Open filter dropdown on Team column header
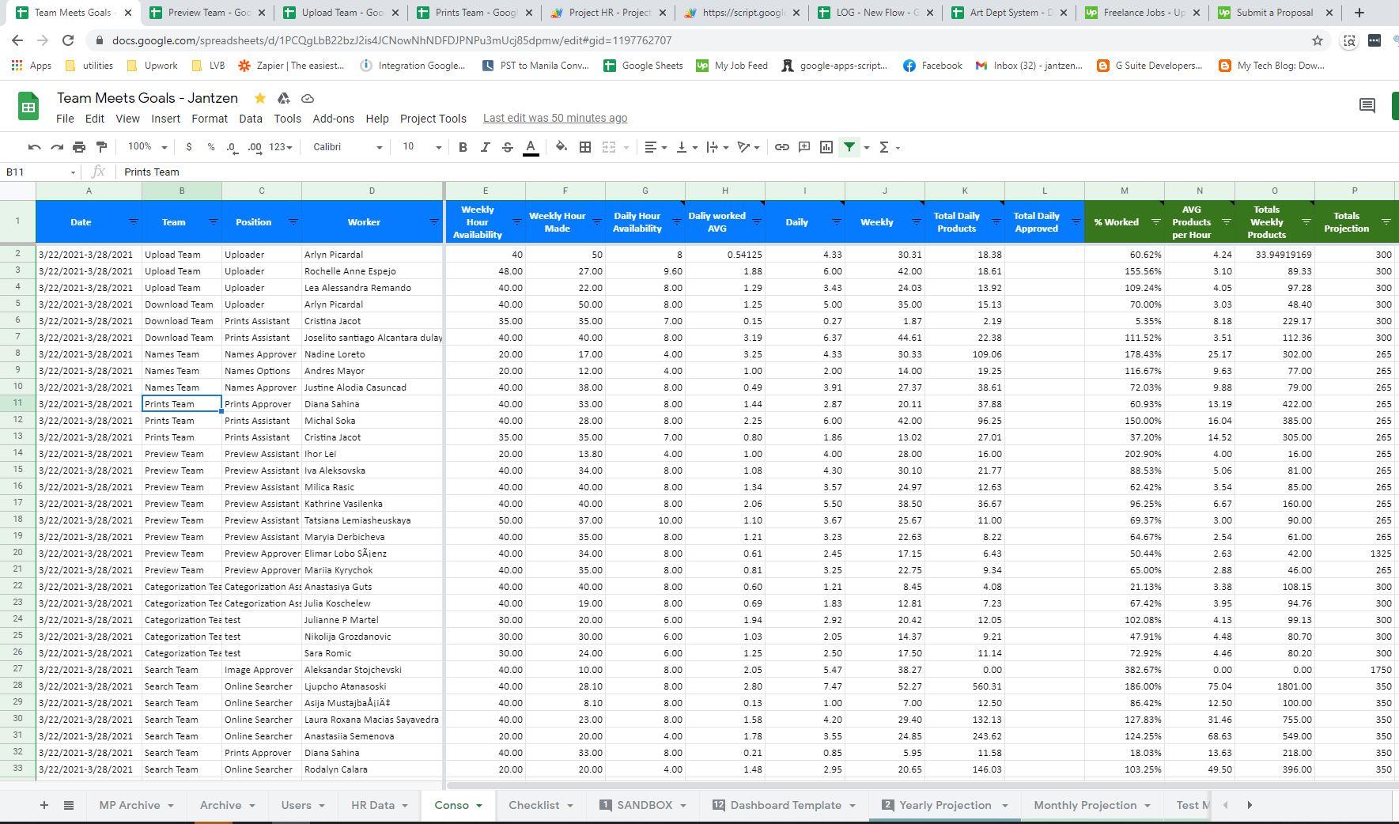This screenshot has height=824, width=1399. coord(213,222)
